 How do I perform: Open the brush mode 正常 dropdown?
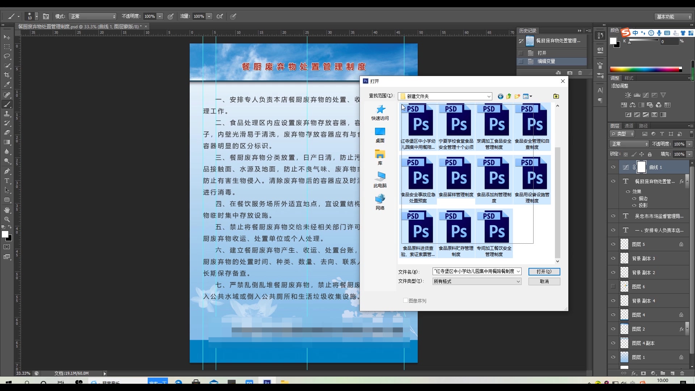click(93, 16)
